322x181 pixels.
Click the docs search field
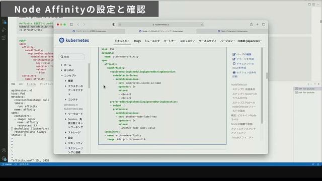[72, 57]
